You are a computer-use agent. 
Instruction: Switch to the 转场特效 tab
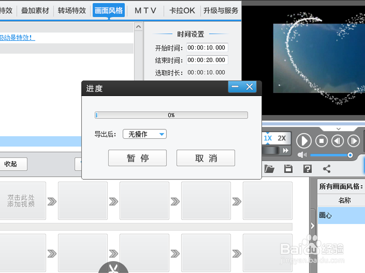72,10
